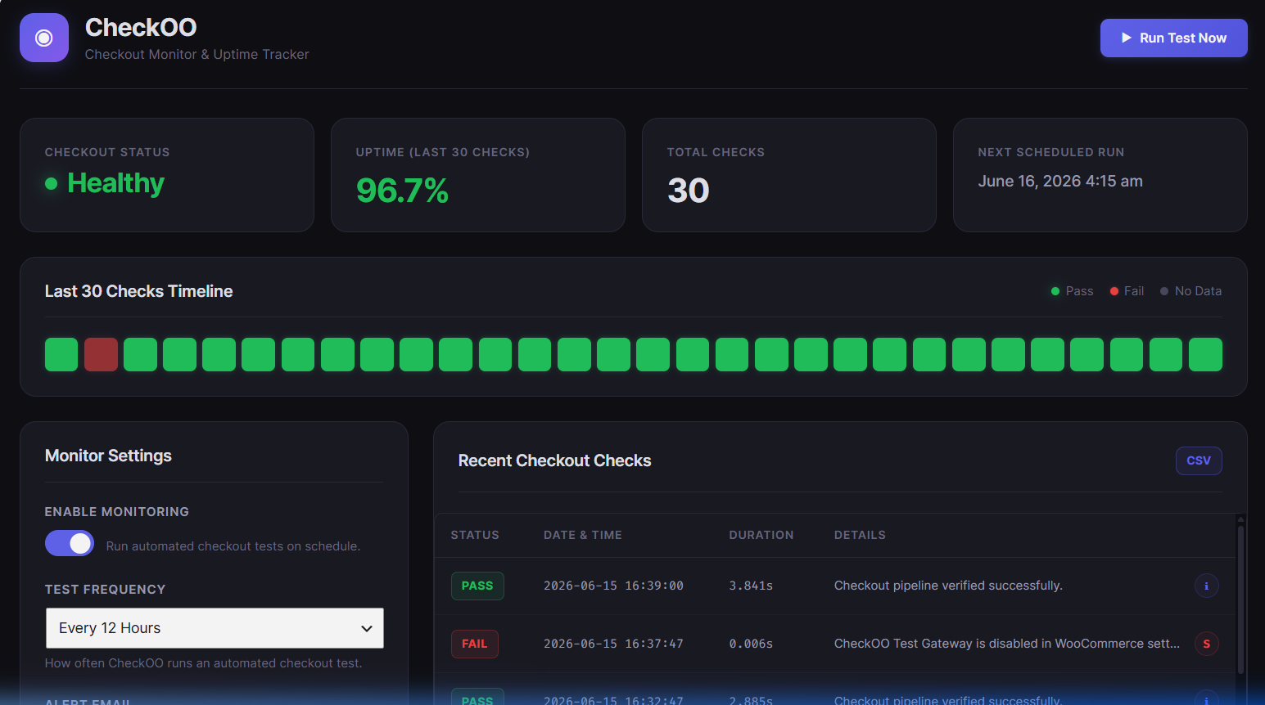Click the total checks value 30
Screen dimensions: 1265x705
689,191
